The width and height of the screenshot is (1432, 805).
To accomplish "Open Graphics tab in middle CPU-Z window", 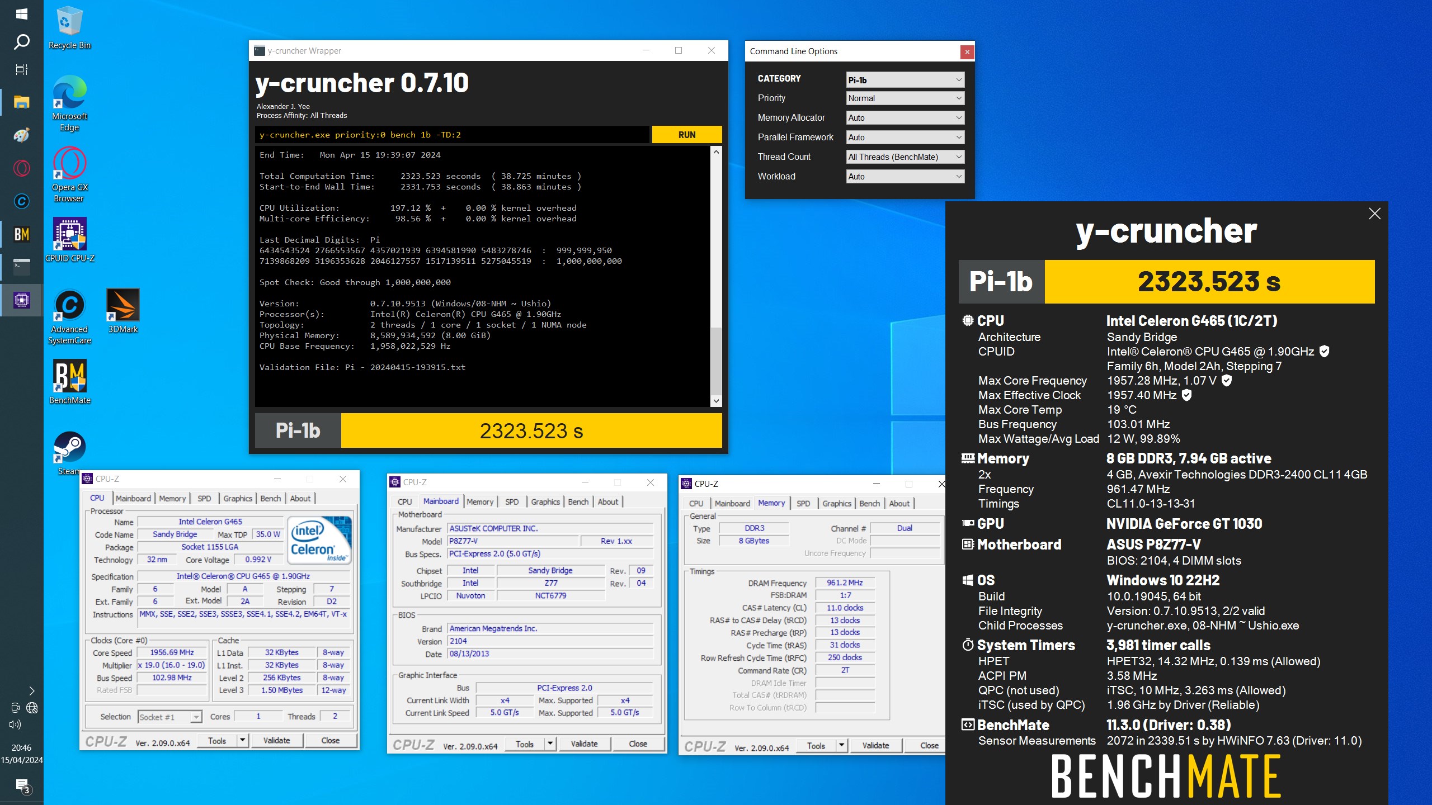I will click(545, 501).
